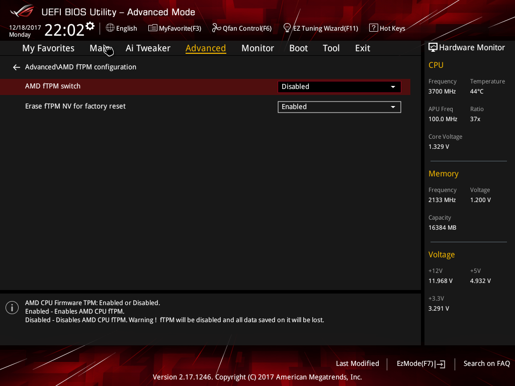The image size is (515, 386).
Task: Click the EzMode exit arrow icon
Action: [x=440, y=364]
